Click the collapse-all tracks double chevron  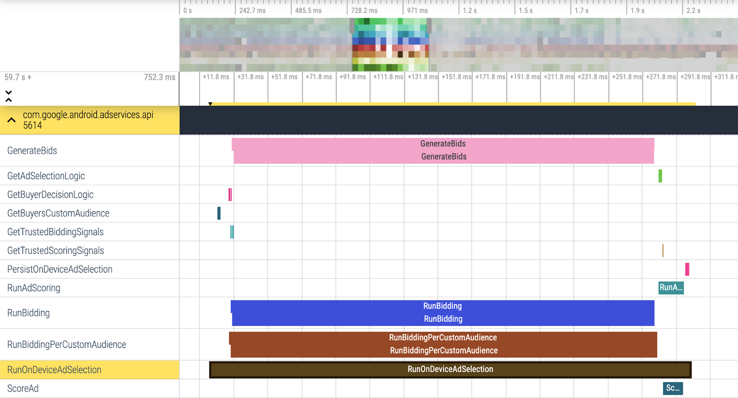tap(8, 96)
